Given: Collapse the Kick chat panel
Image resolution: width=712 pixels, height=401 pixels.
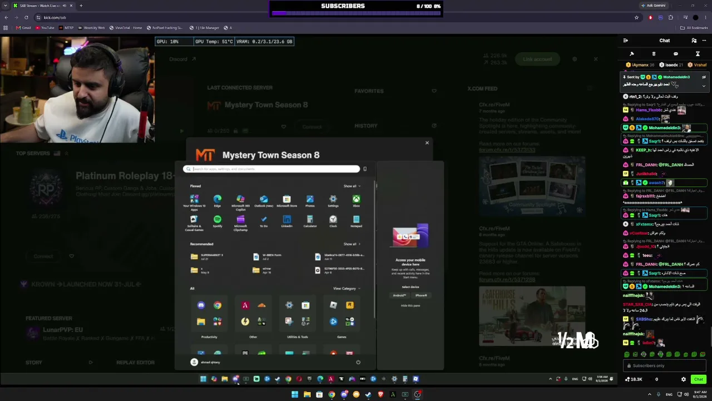Looking at the screenshot, I should coord(626,41).
